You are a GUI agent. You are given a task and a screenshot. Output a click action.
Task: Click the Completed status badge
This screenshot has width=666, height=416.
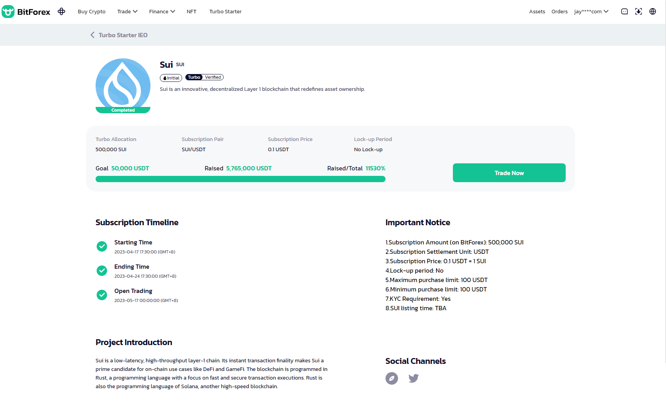pyautogui.click(x=123, y=110)
